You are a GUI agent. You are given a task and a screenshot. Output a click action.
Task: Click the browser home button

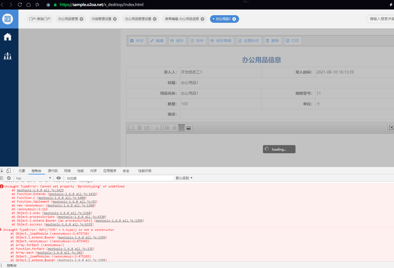[28, 5]
